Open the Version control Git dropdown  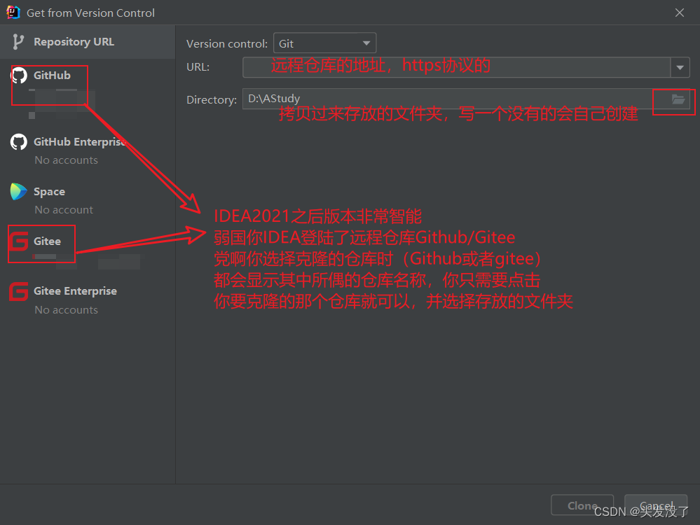pos(324,43)
